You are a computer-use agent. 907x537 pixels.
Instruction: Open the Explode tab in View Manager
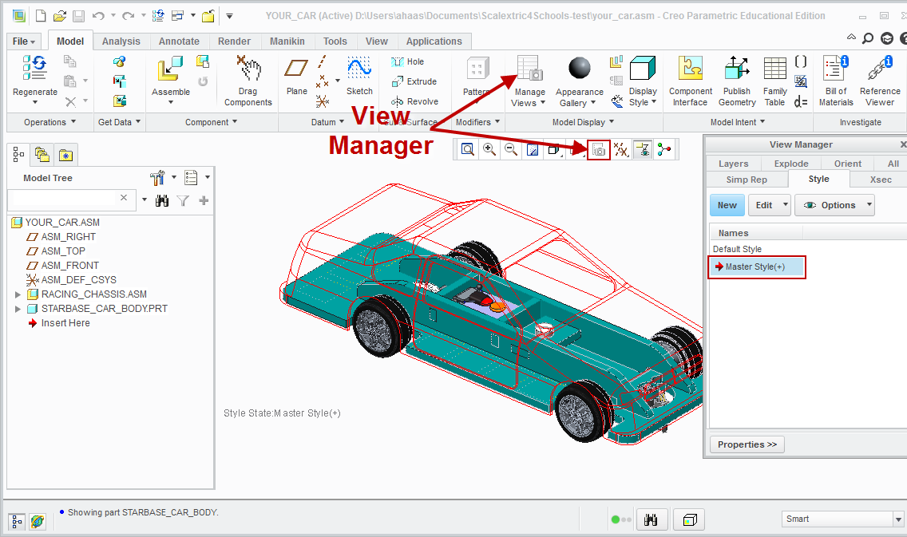791,164
